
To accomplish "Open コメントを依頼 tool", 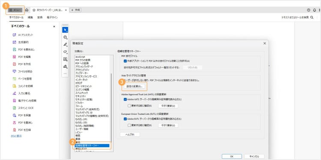I will click(23, 86).
